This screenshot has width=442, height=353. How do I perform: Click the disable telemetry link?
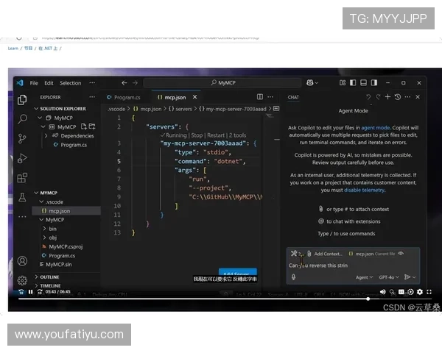364,190
